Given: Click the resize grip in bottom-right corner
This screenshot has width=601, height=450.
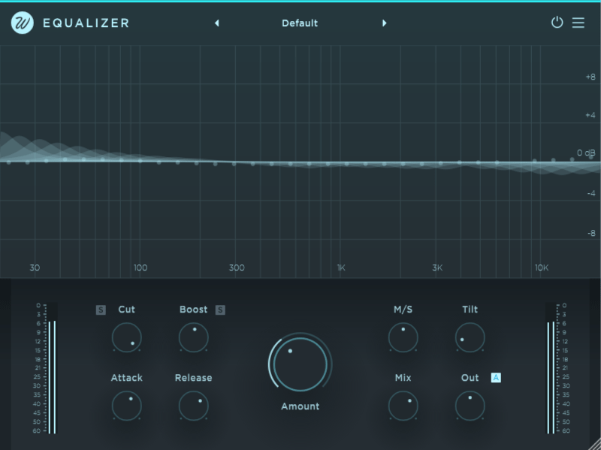Looking at the screenshot, I should pos(593,443).
